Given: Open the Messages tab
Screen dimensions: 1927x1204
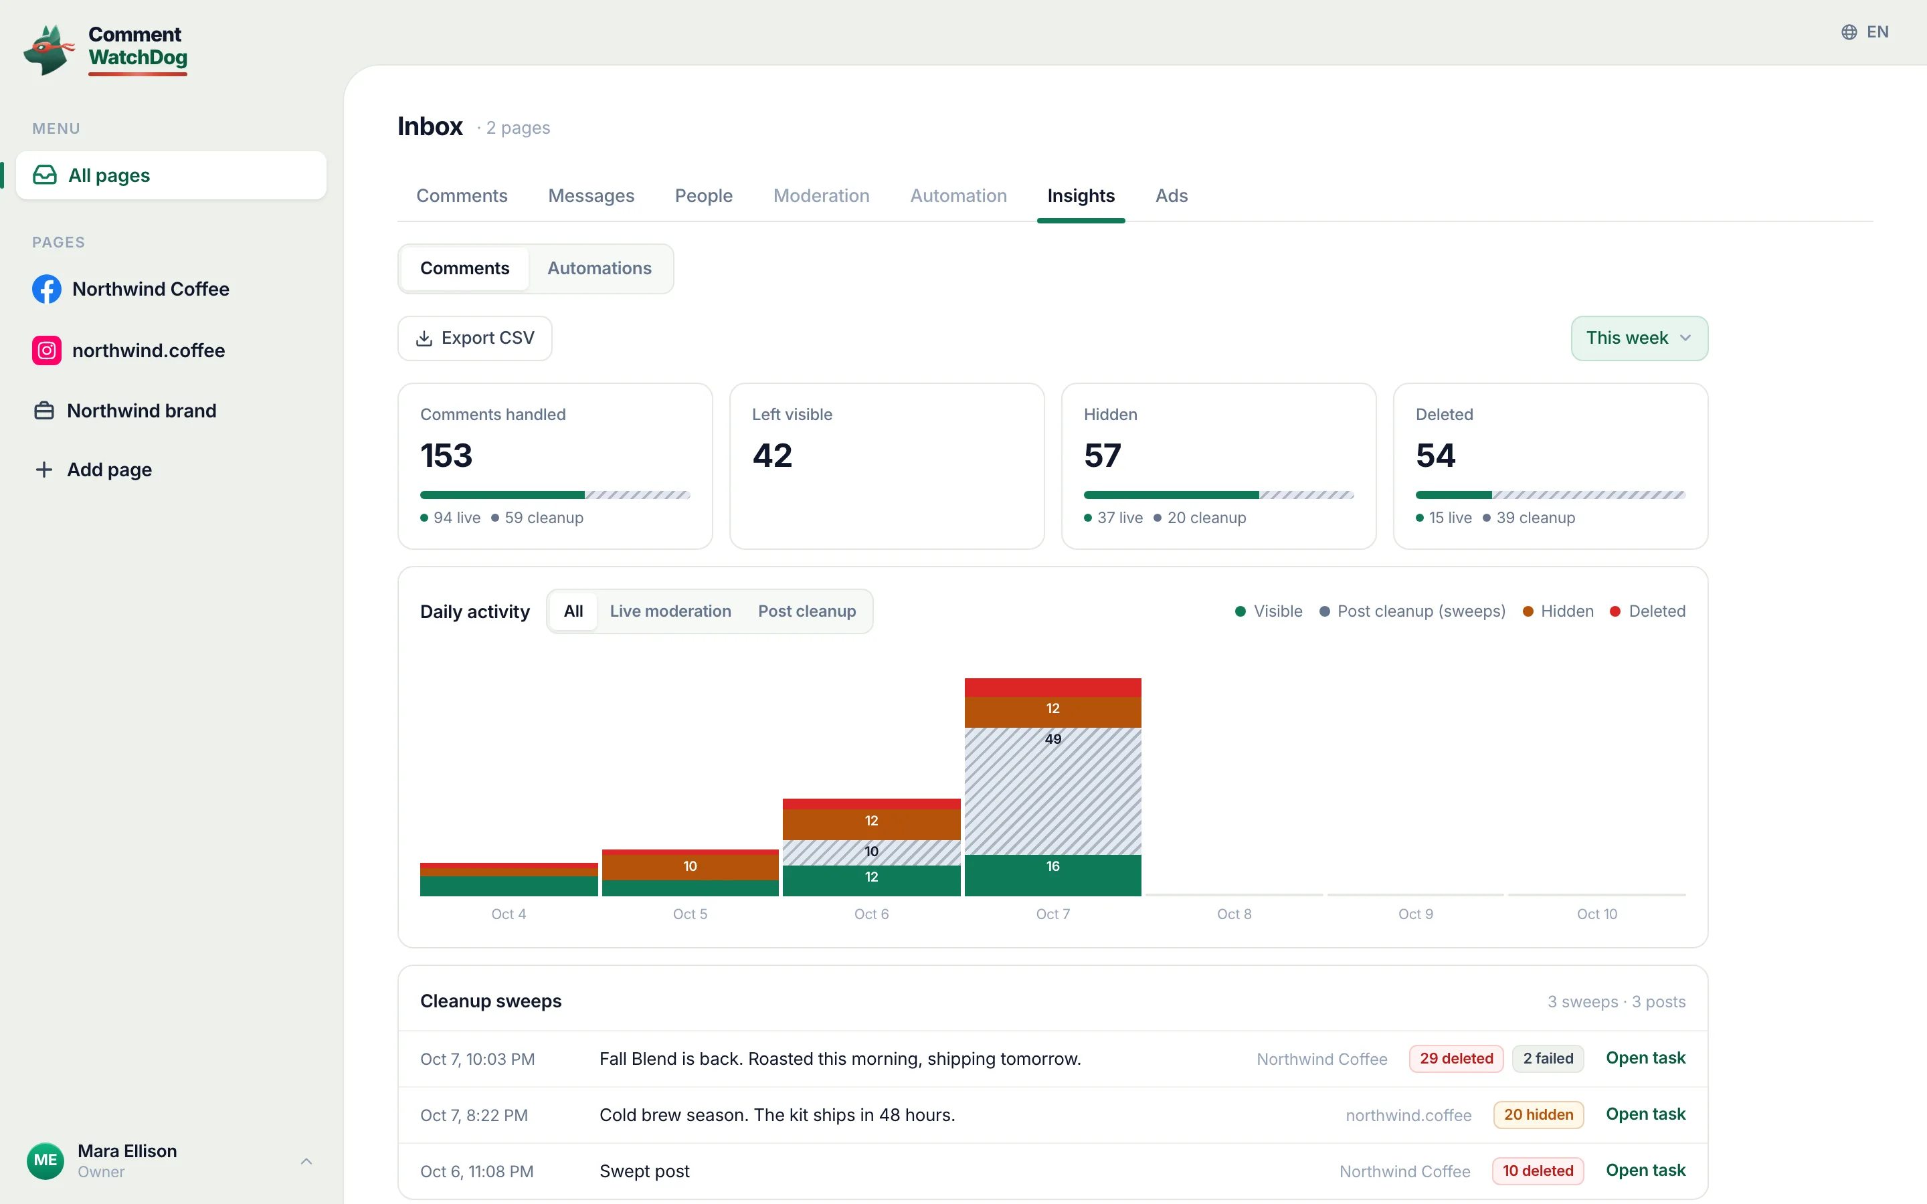Looking at the screenshot, I should tap(591, 196).
